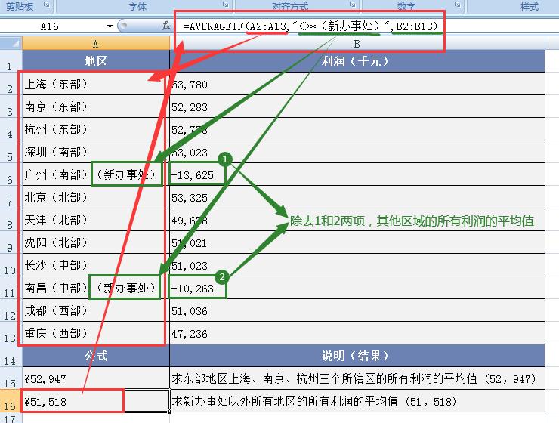
Task: Select cell 长沙（中部）
Action: point(96,265)
